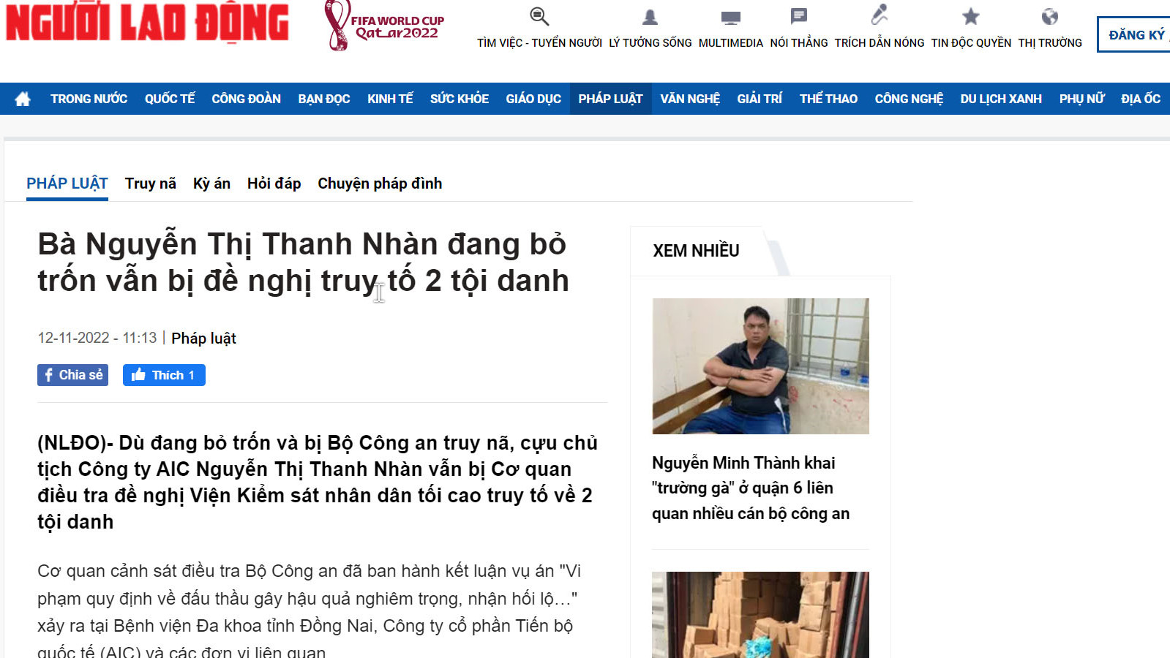Click the Người Lao Động logo
Viewport: 1170px width, 658px height.
click(x=148, y=23)
